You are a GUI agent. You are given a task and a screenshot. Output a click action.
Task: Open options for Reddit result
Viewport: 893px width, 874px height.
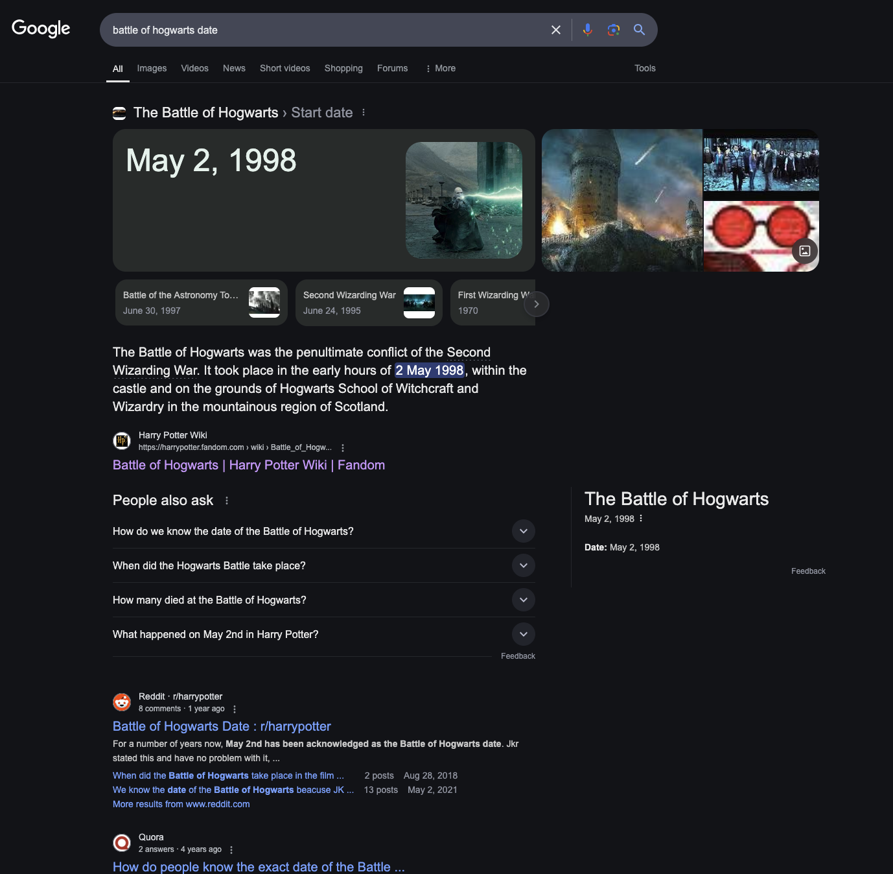[x=235, y=709]
